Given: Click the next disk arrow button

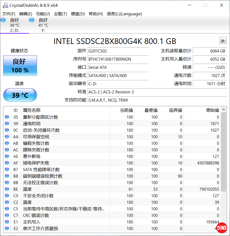Looking at the screenshot, I should pyautogui.click(x=223, y=40).
